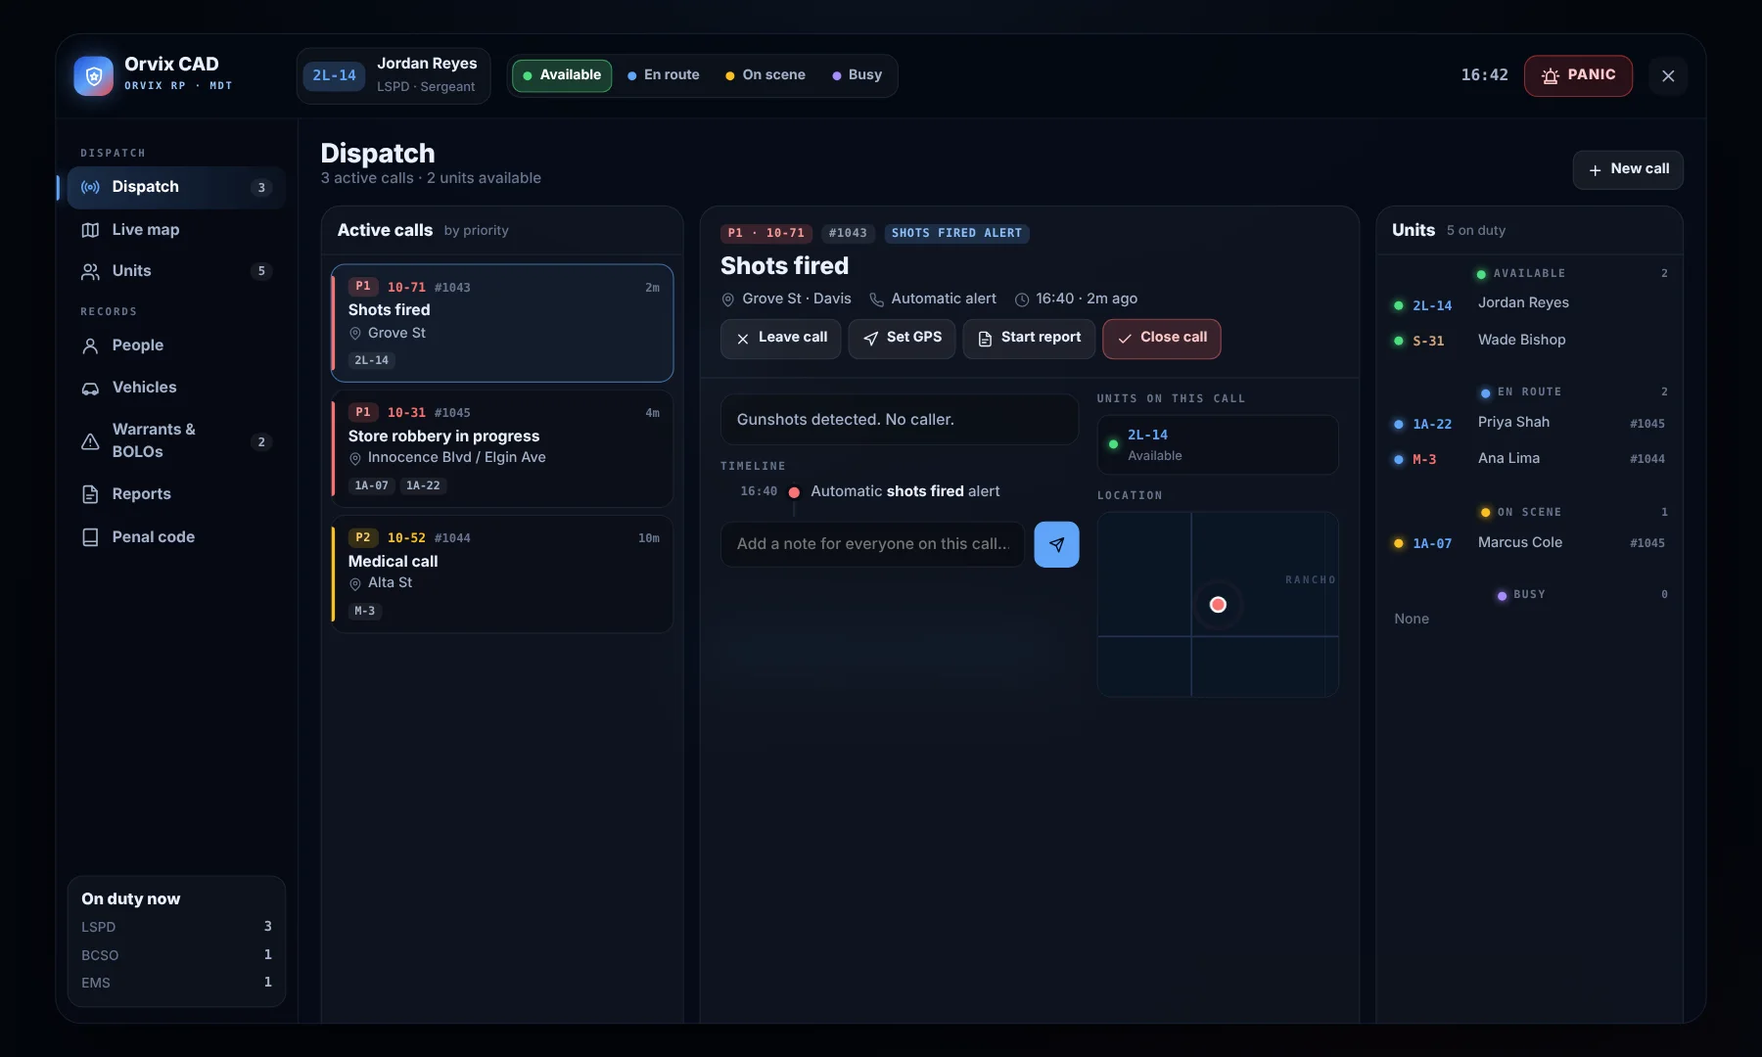Click the Orvix CAD shield logo
The image size is (1762, 1057).
pos(94,75)
